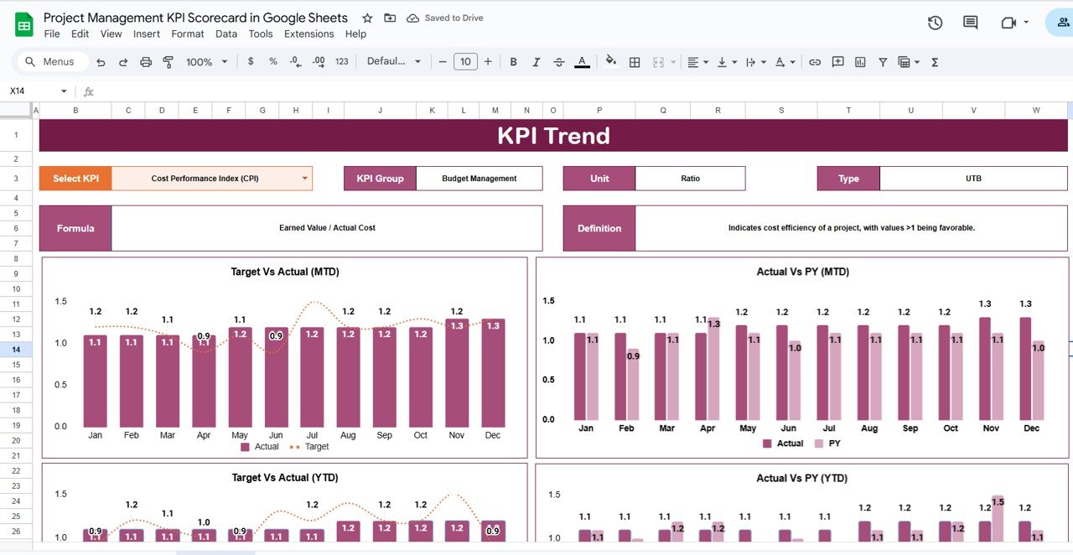1073x555 pixels.
Task: Open the font selection dropdown
Action: tap(392, 61)
